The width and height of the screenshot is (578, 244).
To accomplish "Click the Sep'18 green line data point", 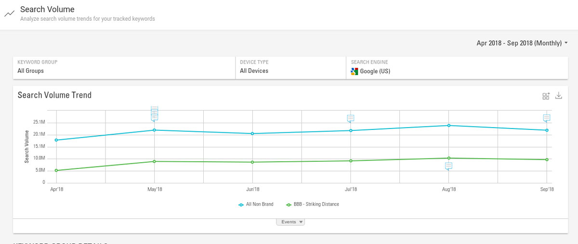I will (x=547, y=160).
